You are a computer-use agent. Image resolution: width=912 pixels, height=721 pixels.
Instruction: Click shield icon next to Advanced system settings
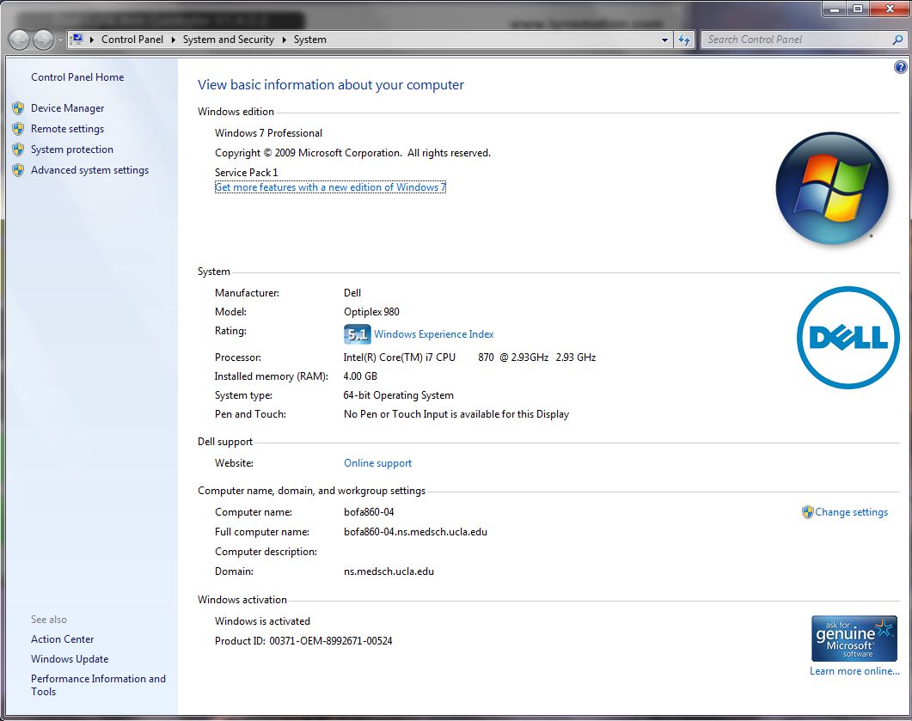[18, 170]
